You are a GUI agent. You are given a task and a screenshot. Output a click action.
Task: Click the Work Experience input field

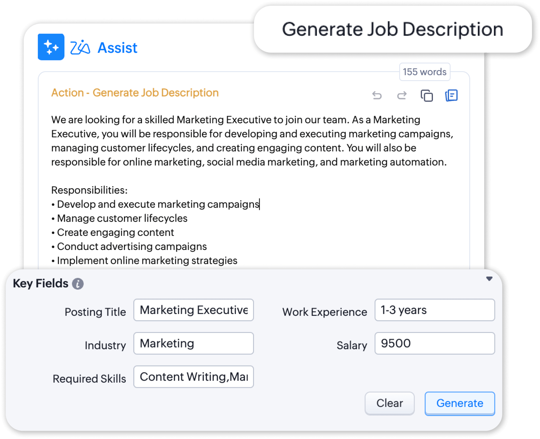tap(435, 310)
